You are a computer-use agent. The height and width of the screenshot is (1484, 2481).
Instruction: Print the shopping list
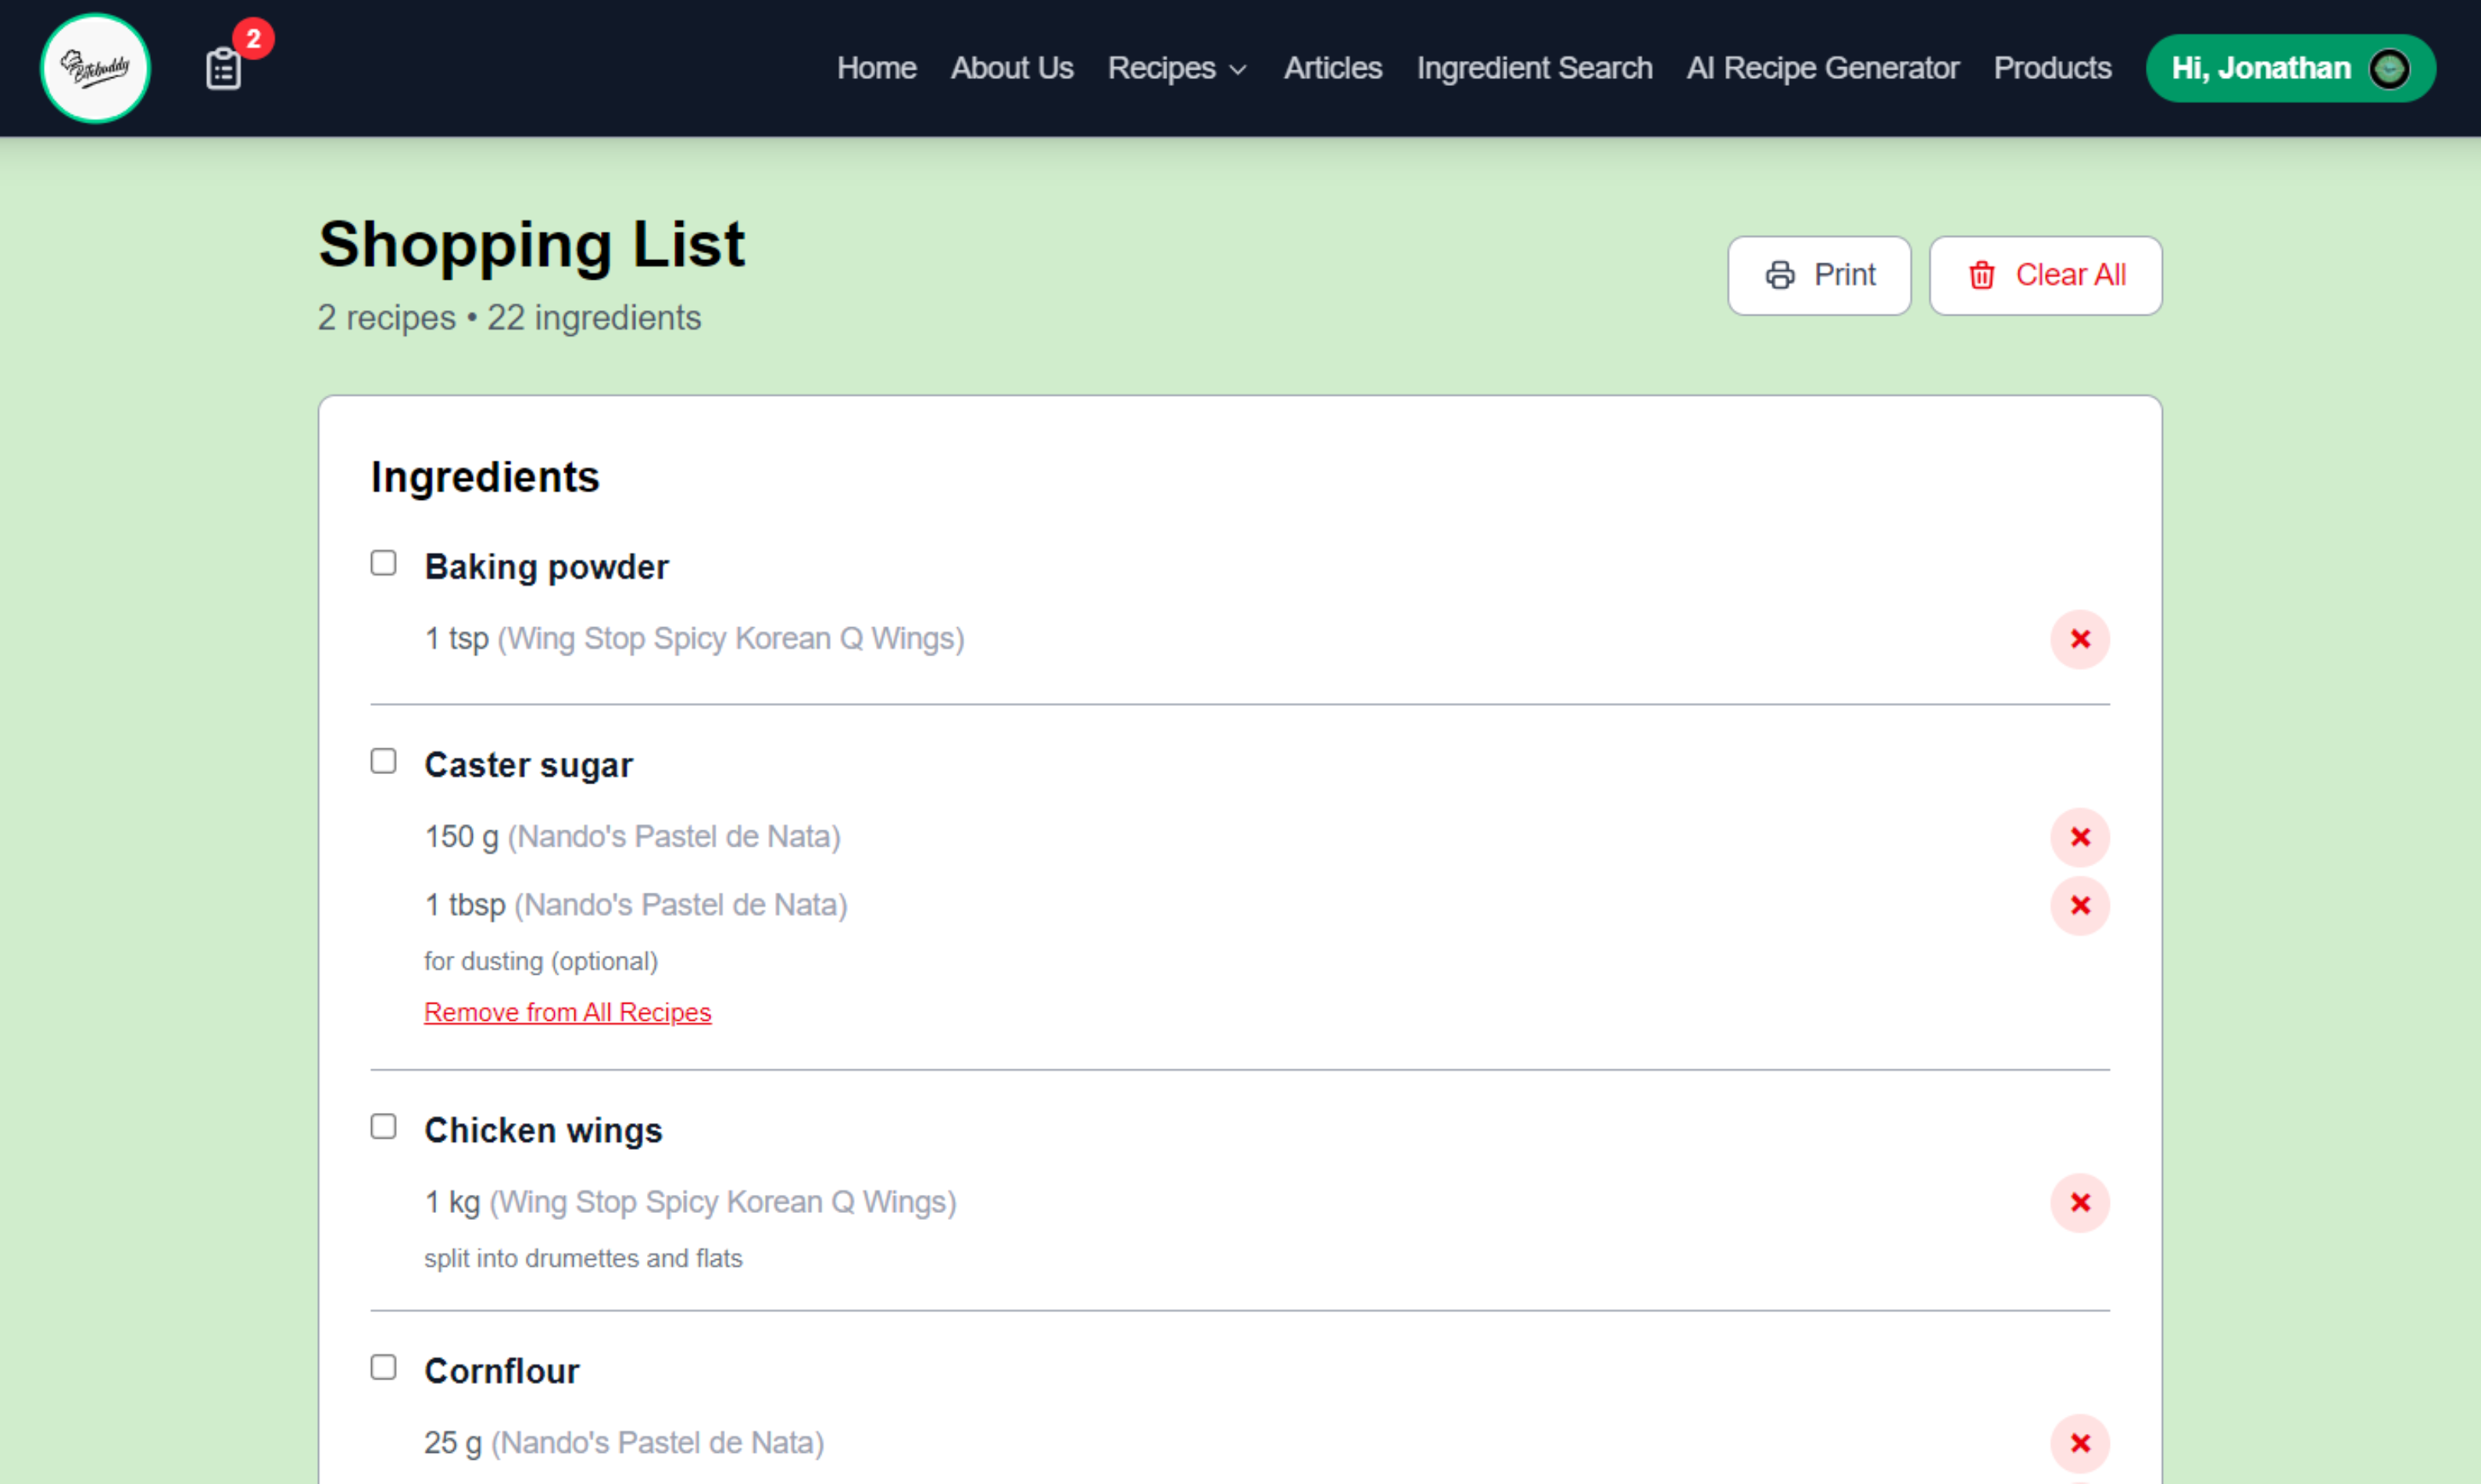(1818, 275)
